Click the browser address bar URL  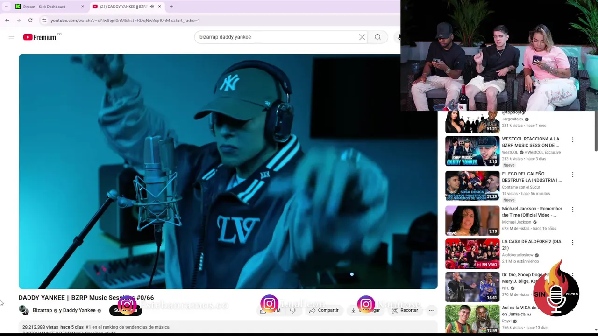point(125,20)
